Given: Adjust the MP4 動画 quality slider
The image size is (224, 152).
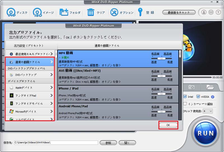Looking at the screenshot, I should pyautogui.click(x=160, y=58).
